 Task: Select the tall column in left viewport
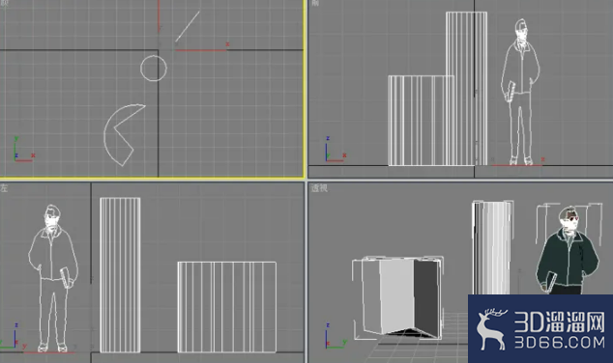[120, 275]
